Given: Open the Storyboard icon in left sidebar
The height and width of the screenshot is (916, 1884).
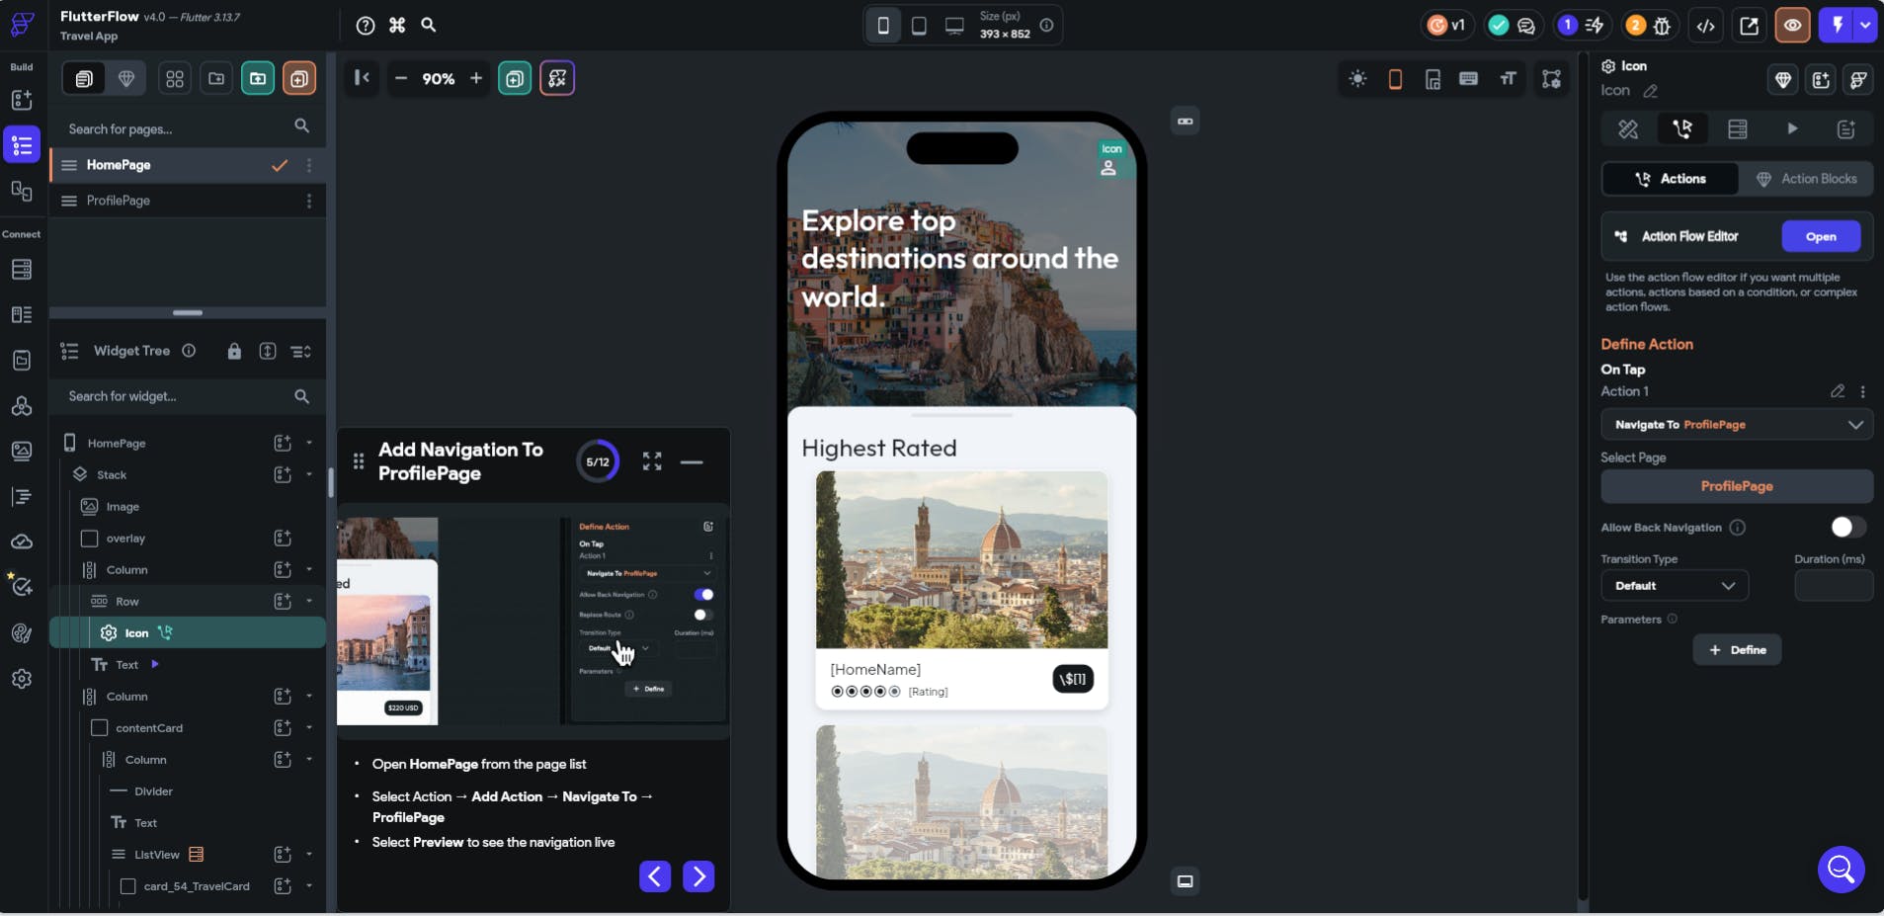Looking at the screenshot, I should pyautogui.click(x=22, y=191).
